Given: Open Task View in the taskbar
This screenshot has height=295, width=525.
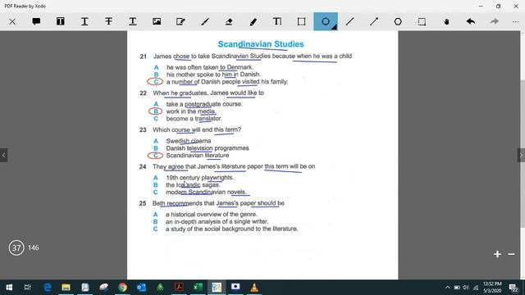Looking at the screenshot, I should (27, 288).
